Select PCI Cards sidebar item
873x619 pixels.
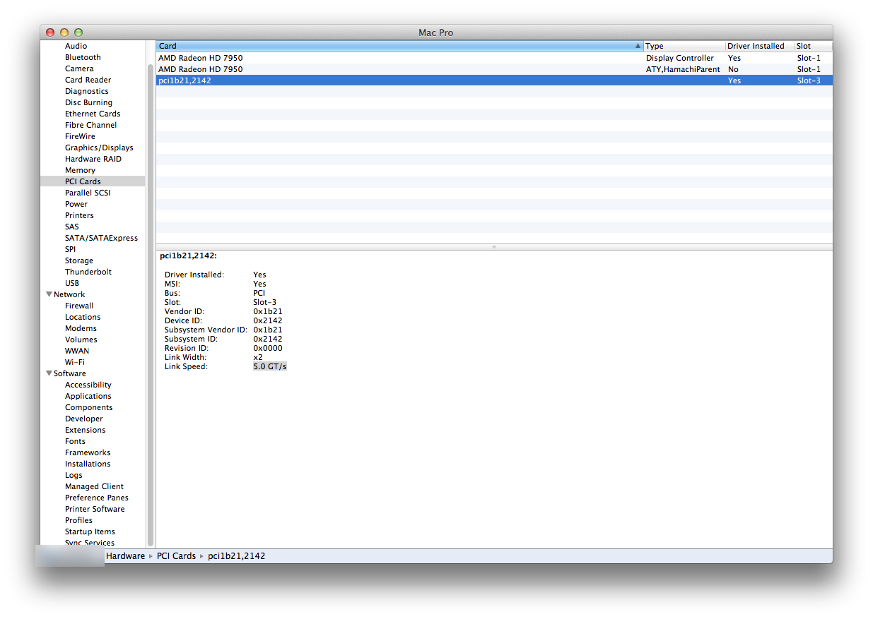pos(93,181)
